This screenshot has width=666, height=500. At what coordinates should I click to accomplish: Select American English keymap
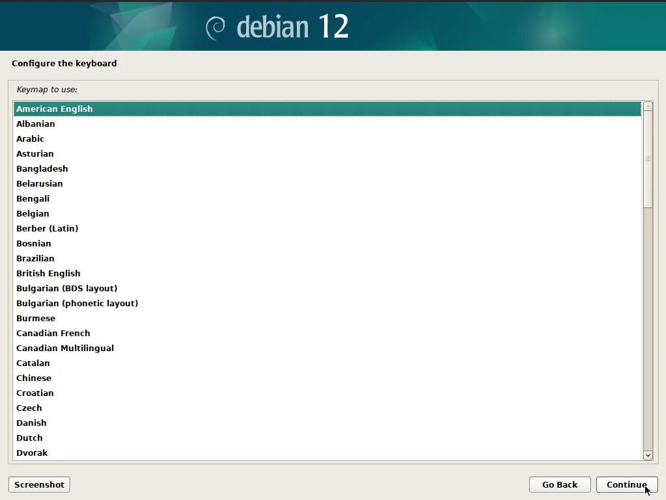coord(55,109)
